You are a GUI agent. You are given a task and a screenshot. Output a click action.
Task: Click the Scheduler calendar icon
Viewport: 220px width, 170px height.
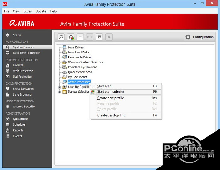(x=8, y=124)
